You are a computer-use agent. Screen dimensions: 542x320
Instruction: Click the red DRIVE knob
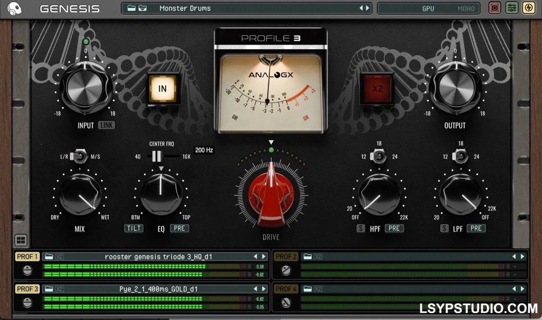point(272,195)
